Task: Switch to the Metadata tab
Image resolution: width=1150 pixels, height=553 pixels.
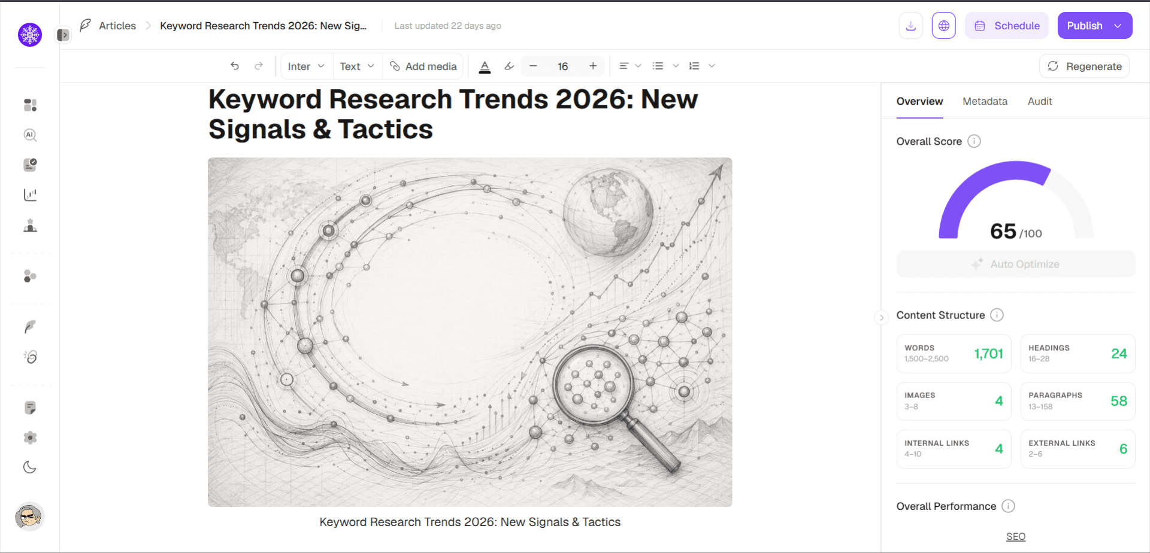Action: 985,101
